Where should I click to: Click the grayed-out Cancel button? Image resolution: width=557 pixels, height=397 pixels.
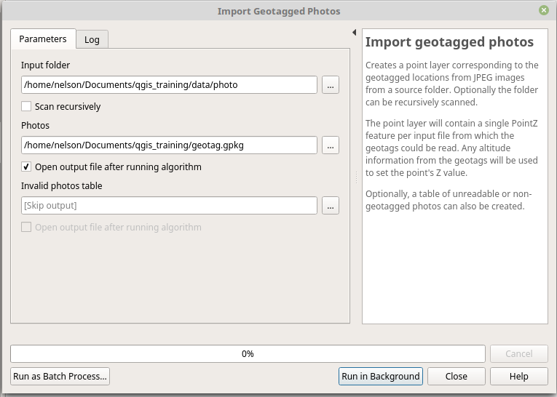pyautogui.click(x=518, y=353)
